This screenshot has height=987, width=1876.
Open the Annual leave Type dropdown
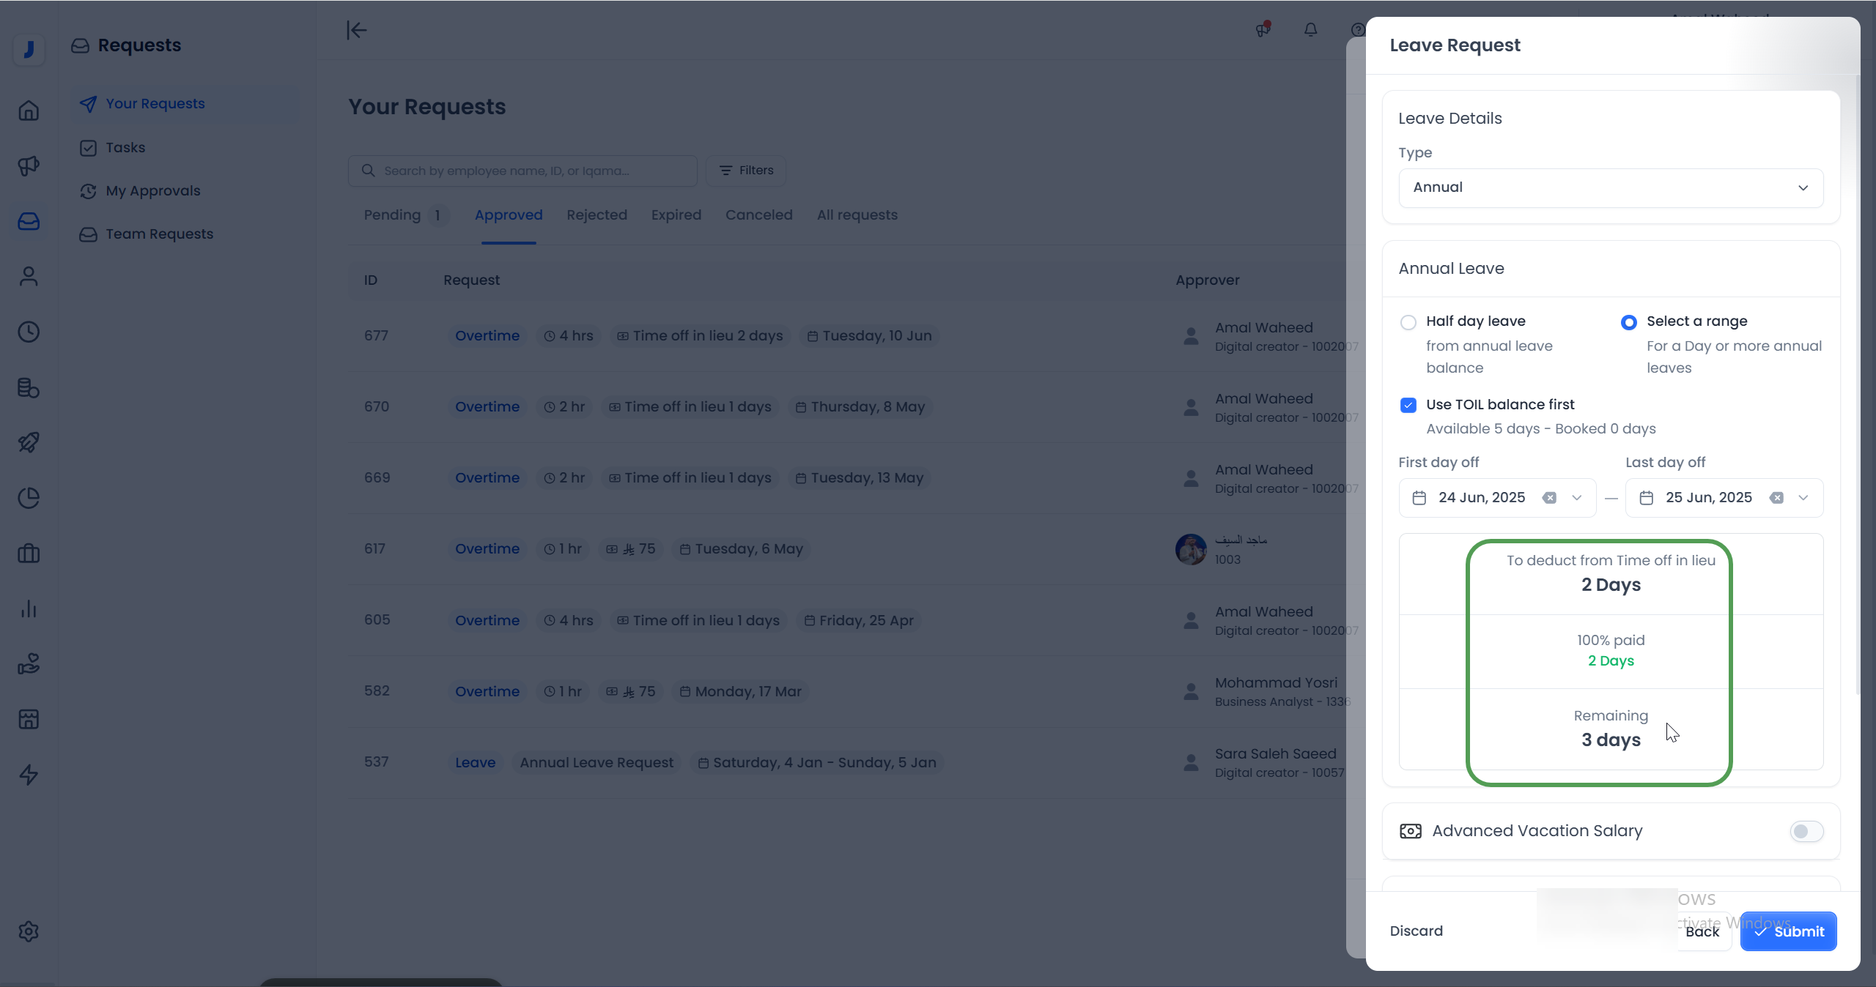pyautogui.click(x=1609, y=187)
